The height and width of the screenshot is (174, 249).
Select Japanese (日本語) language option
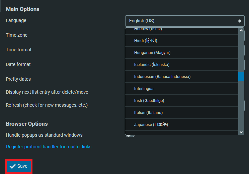pos(151,125)
